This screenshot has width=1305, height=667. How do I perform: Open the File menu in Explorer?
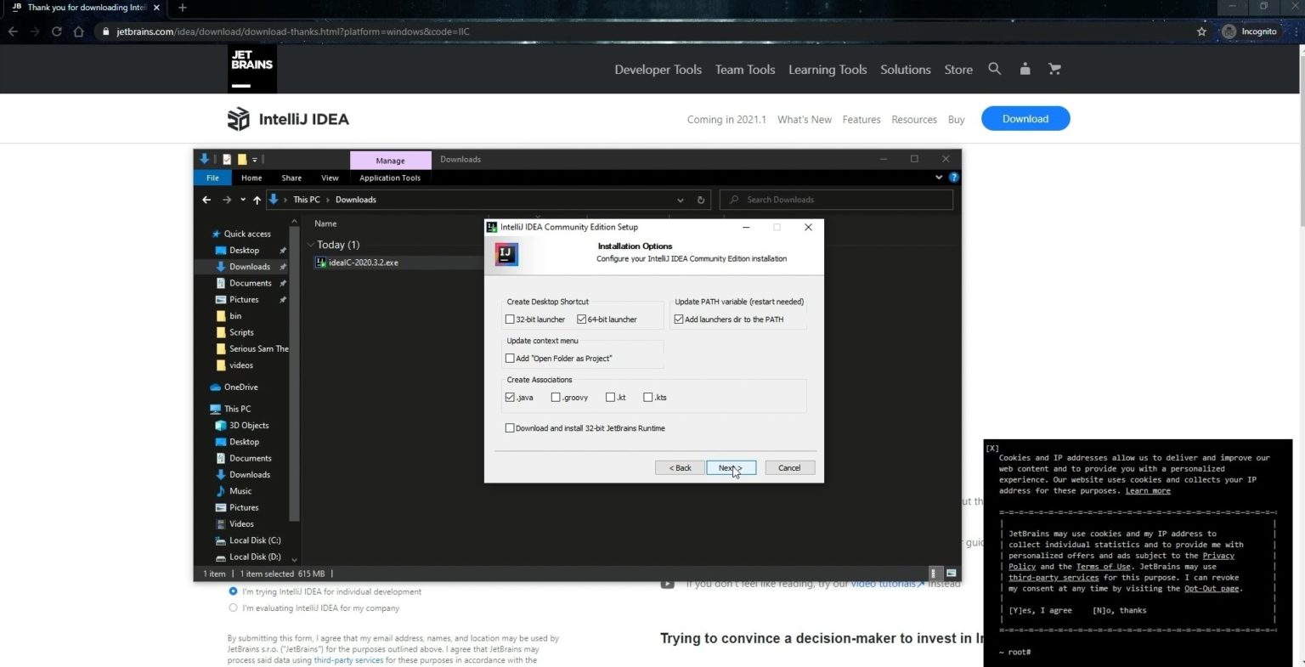point(212,178)
